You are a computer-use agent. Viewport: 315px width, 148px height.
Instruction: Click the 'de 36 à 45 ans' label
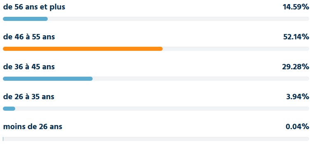point(29,66)
